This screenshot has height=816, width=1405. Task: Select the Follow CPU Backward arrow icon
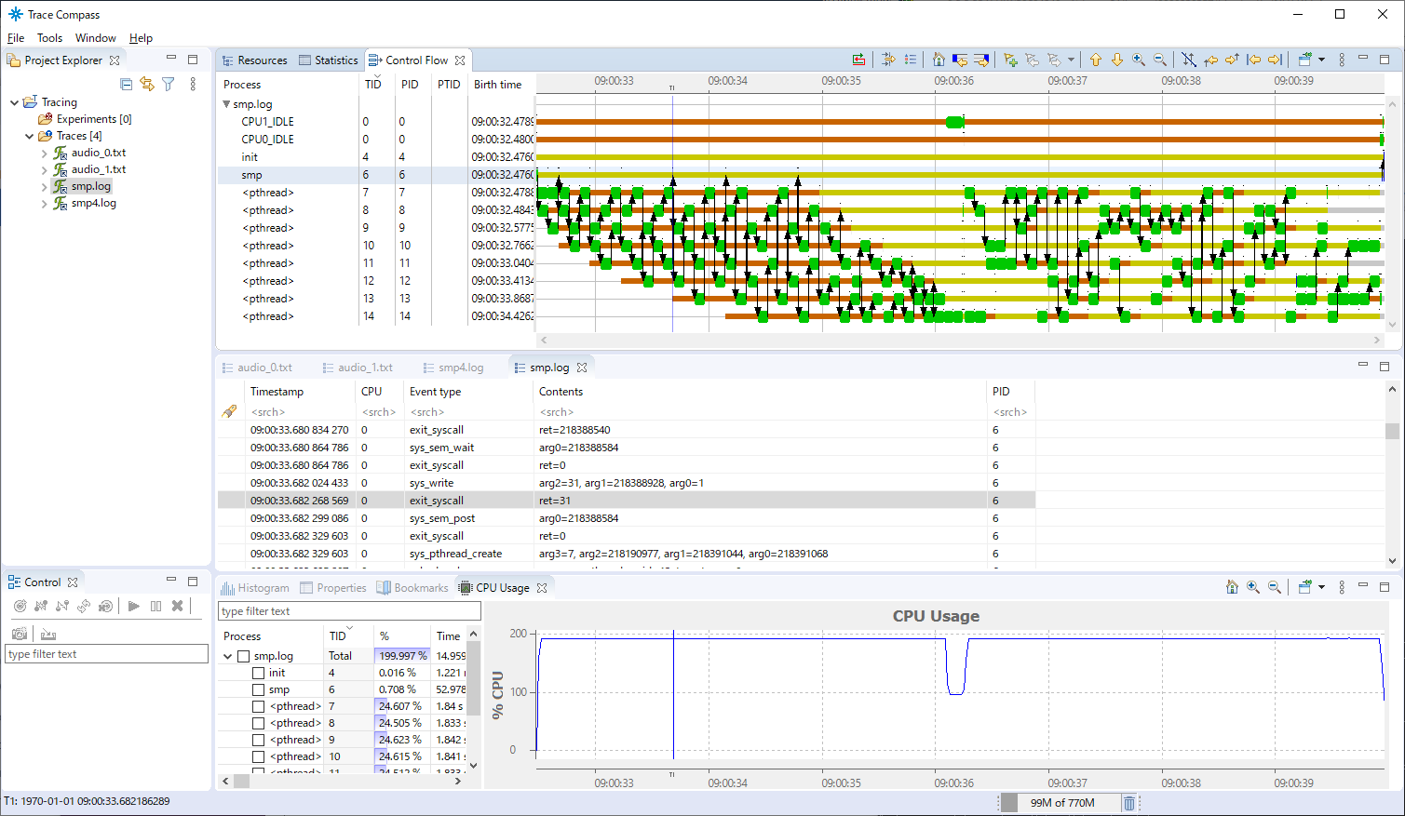(1211, 59)
